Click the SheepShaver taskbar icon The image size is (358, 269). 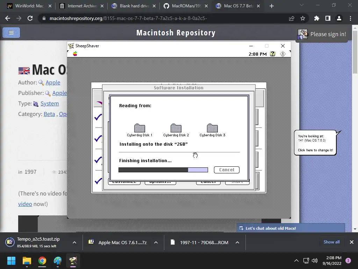(73, 261)
